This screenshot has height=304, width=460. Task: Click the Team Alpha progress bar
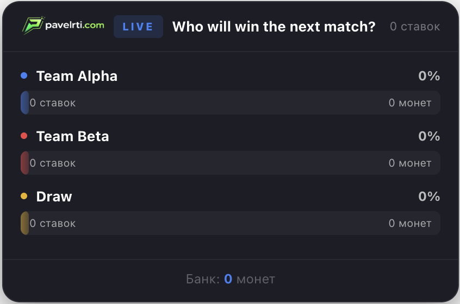coord(230,103)
